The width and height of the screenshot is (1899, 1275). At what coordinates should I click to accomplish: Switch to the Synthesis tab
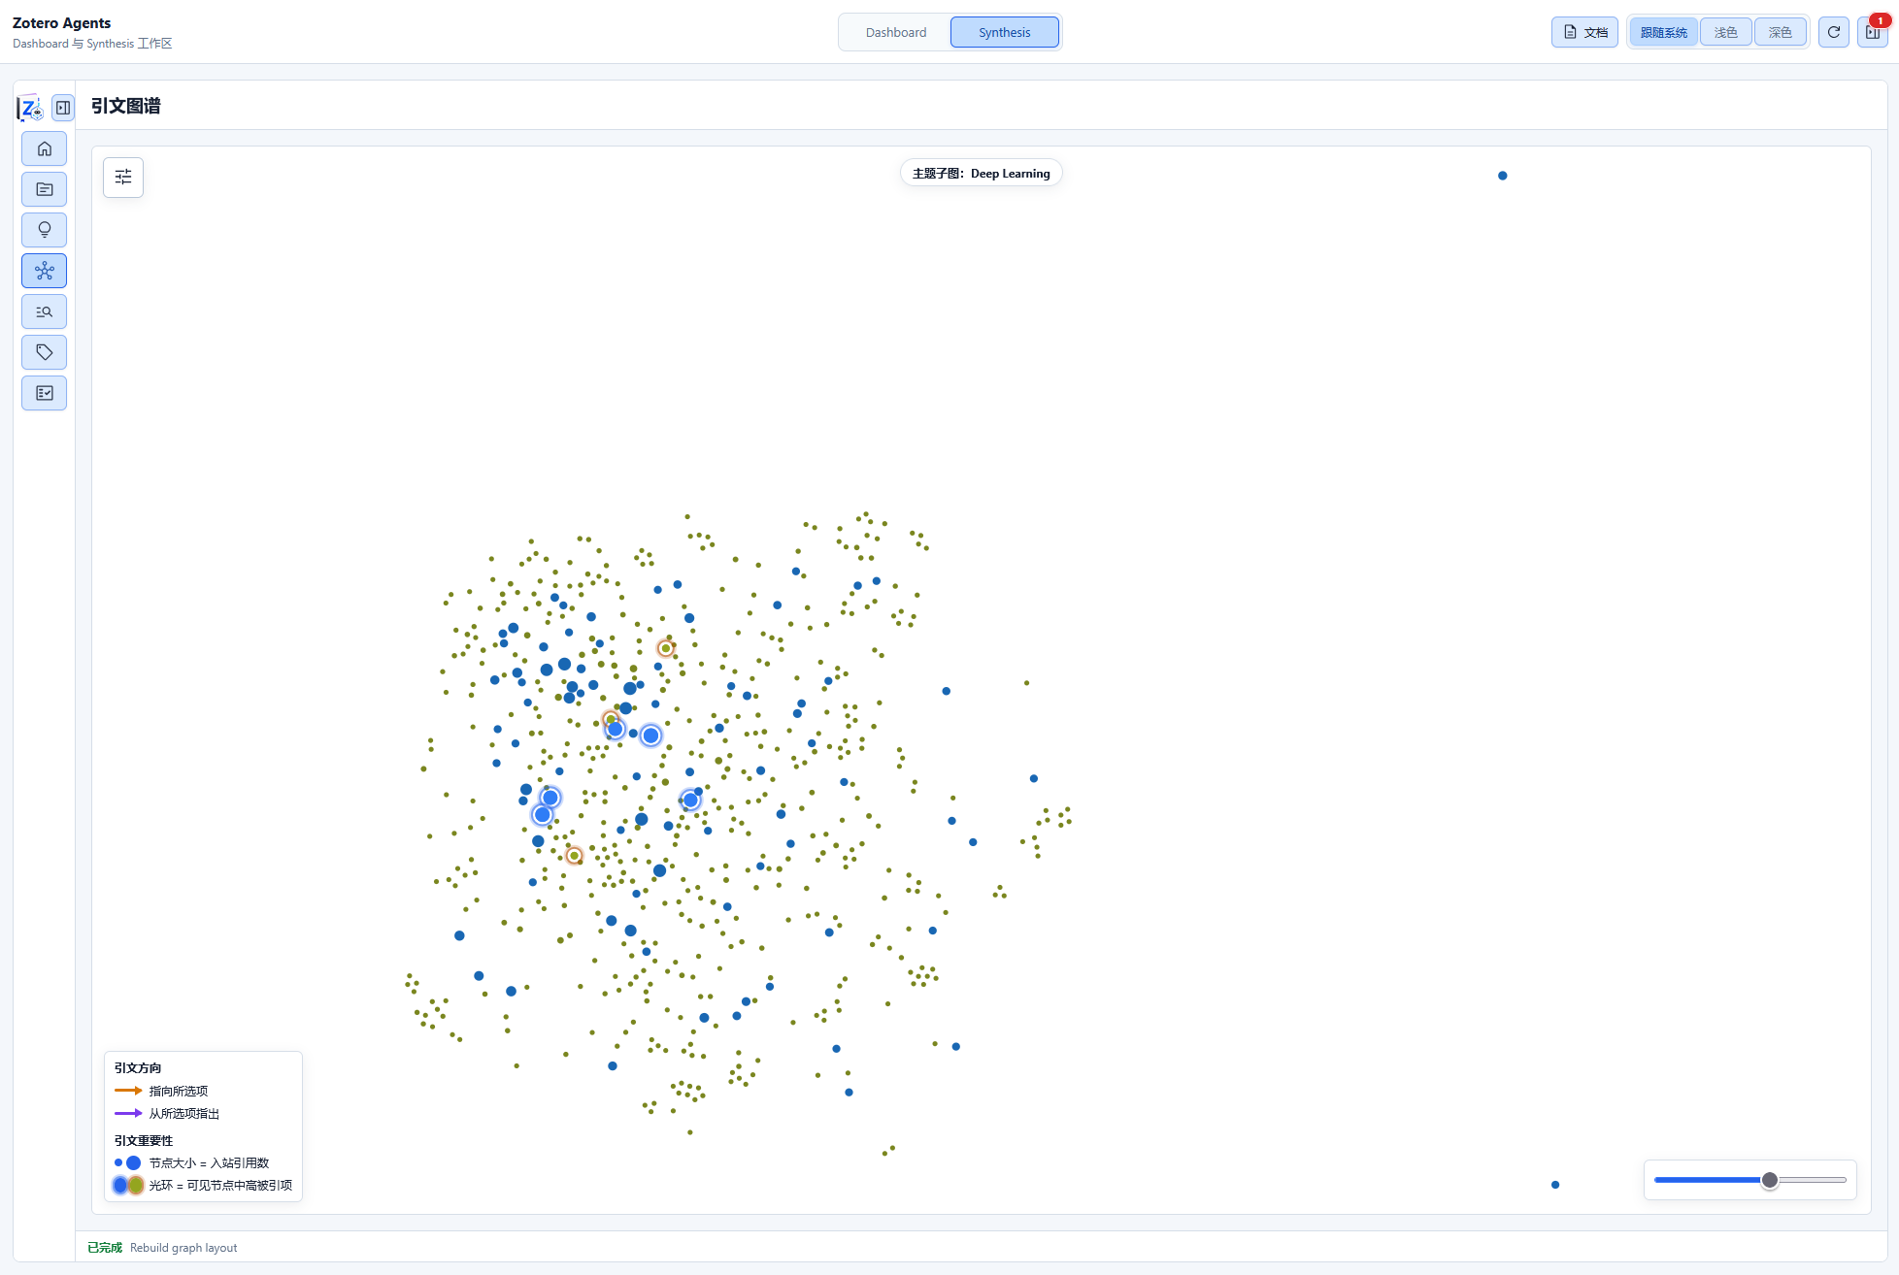[1005, 32]
